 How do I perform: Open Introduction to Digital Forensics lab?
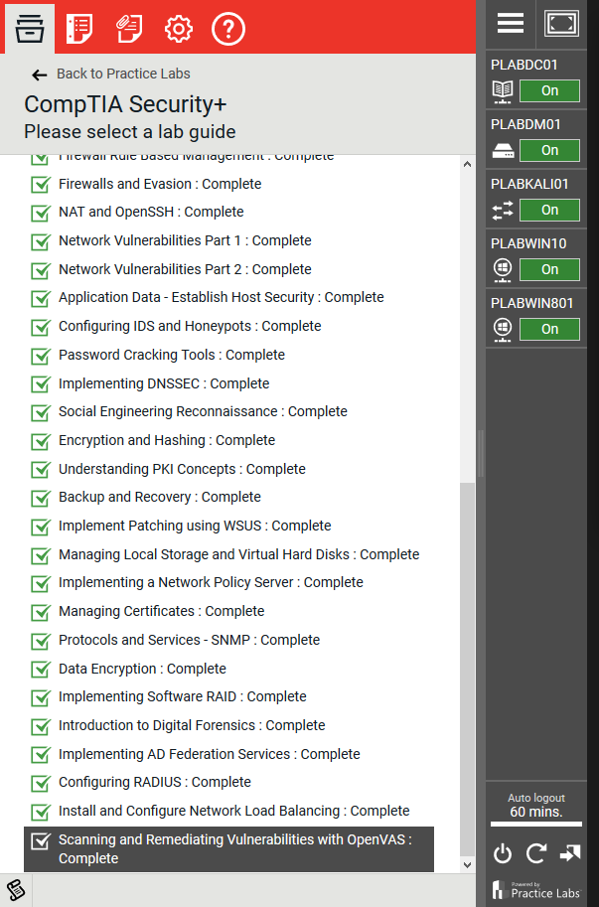click(x=192, y=725)
